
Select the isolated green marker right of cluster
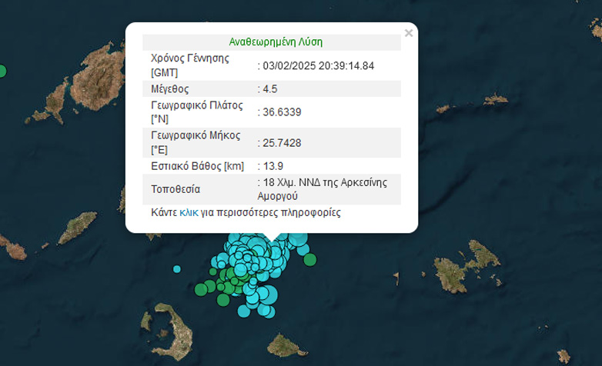(310, 260)
